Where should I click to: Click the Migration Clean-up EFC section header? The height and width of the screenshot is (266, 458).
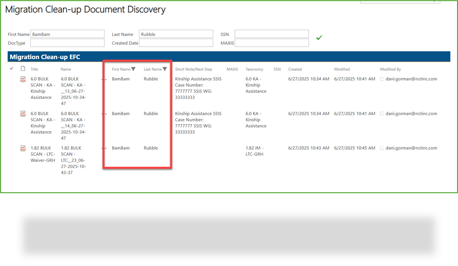(45, 57)
